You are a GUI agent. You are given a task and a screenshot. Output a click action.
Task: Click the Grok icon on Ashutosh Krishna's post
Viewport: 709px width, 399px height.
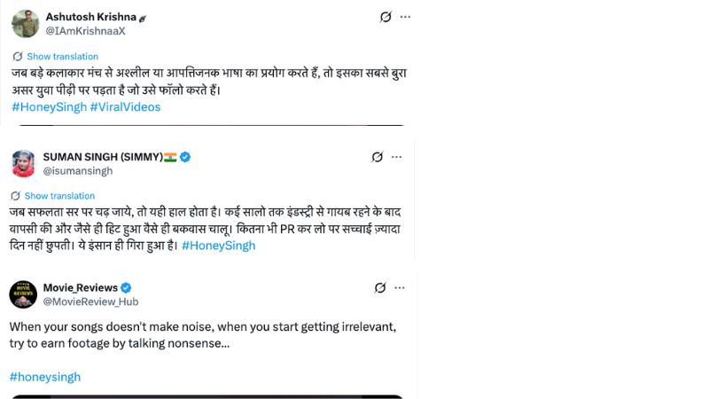point(386,17)
